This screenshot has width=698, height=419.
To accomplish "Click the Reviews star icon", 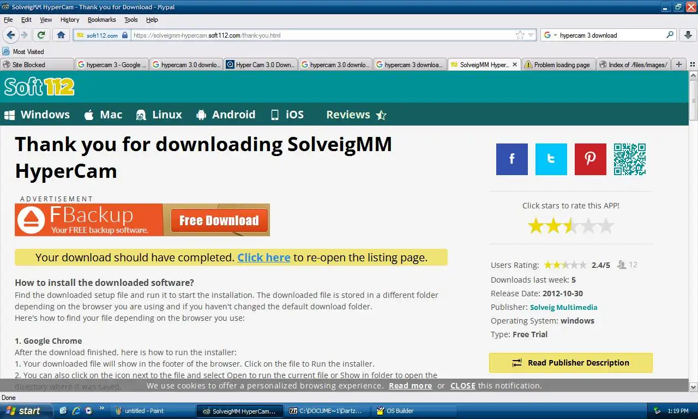I will (381, 115).
